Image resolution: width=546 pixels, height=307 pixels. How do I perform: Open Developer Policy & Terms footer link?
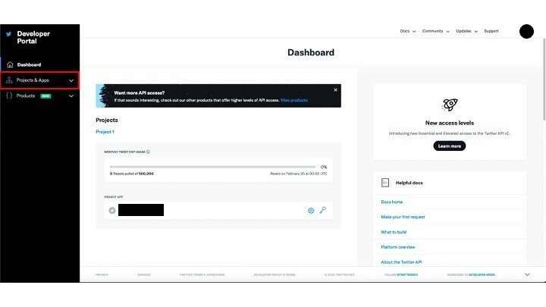click(x=275, y=274)
